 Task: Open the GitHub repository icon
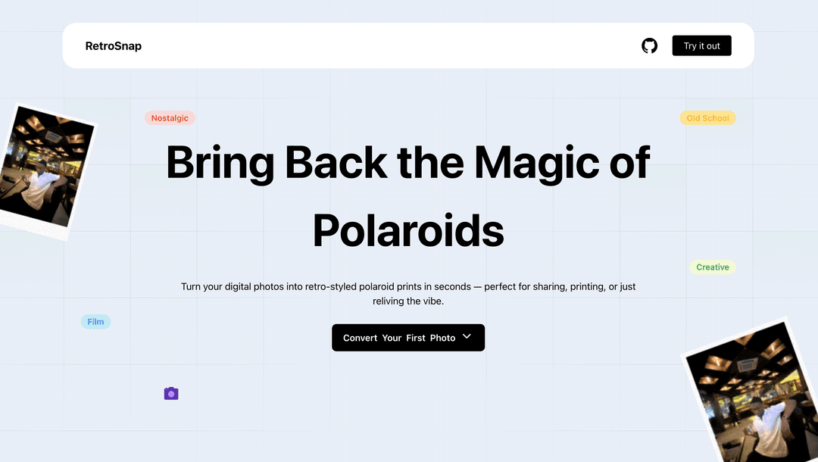click(x=650, y=45)
